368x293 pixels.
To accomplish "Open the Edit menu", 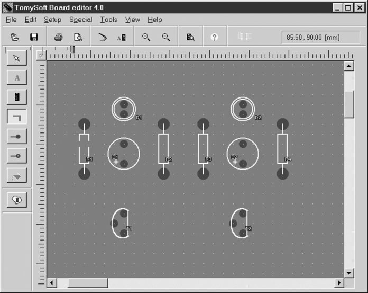I will (x=31, y=20).
